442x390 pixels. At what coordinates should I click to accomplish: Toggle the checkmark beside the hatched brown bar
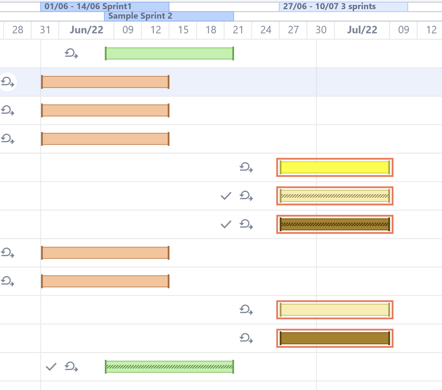(x=226, y=224)
